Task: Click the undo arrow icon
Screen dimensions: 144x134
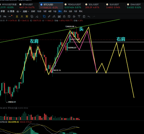Action: pos(89,17)
